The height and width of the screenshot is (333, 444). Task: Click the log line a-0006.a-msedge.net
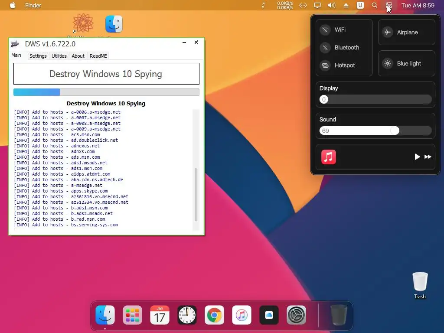(67, 112)
